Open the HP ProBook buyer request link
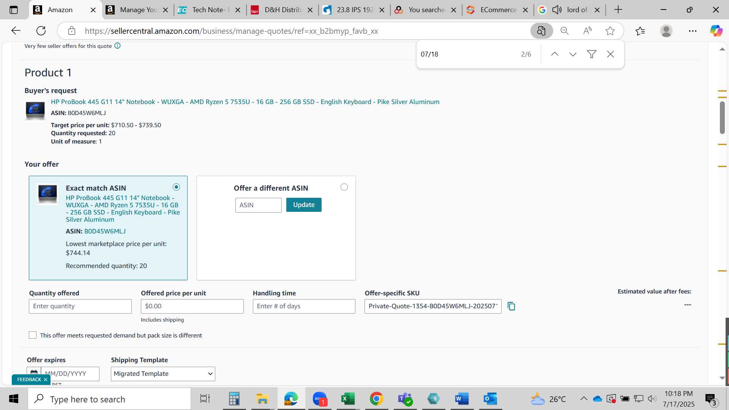This screenshot has width=729, height=410. (x=245, y=102)
